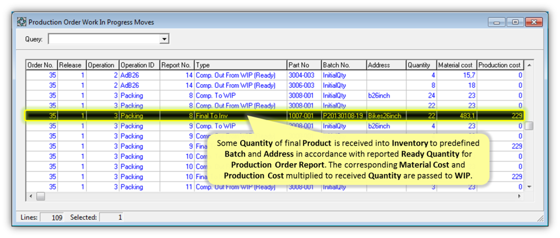
Task: Click the Report No. column header
Action: (176, 65)
